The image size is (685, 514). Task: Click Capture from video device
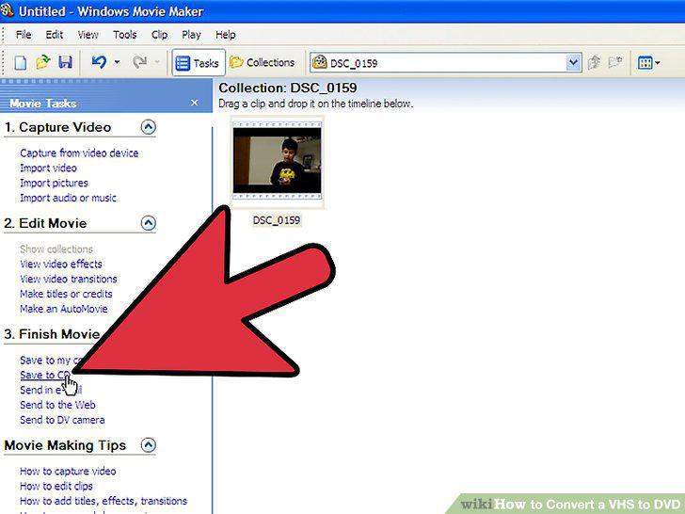pyautogui.click(x=79, y=153)
